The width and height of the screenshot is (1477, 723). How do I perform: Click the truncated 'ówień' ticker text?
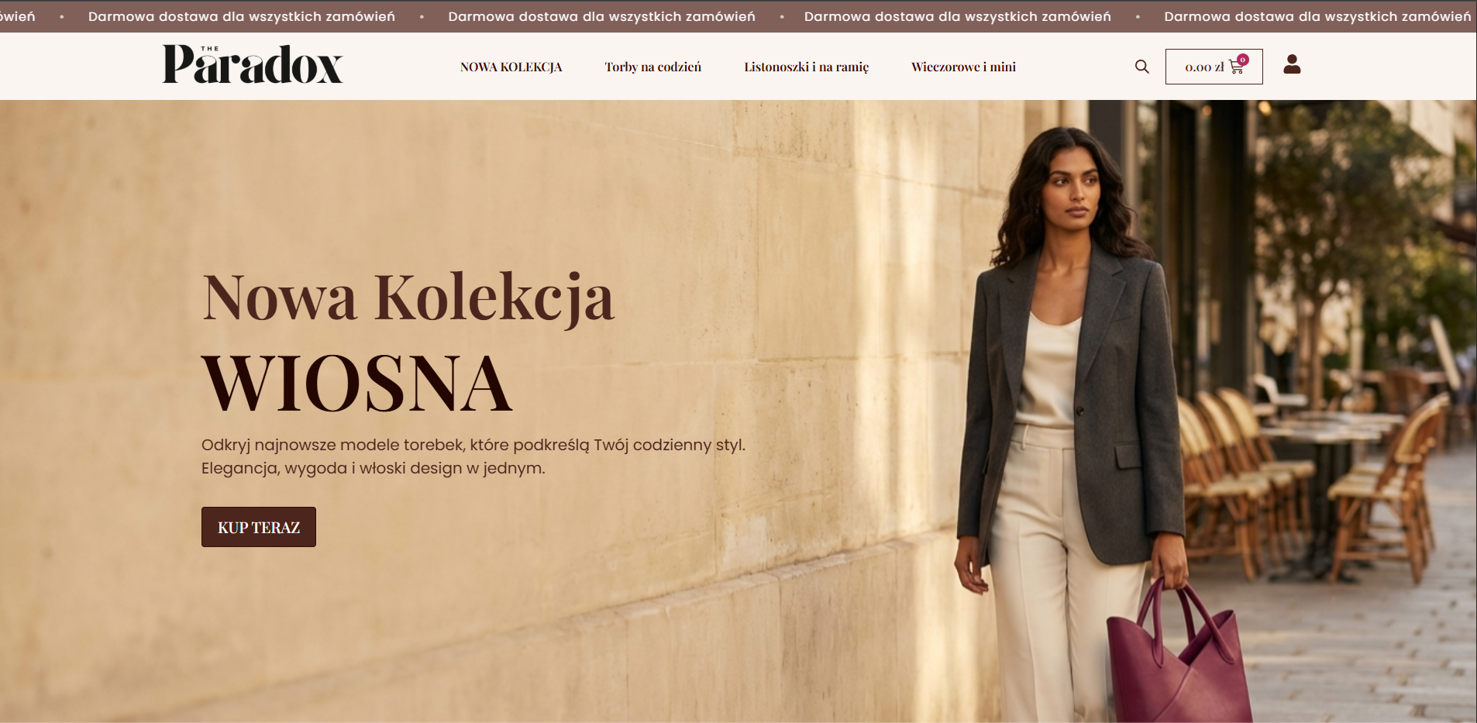point(18,16)
